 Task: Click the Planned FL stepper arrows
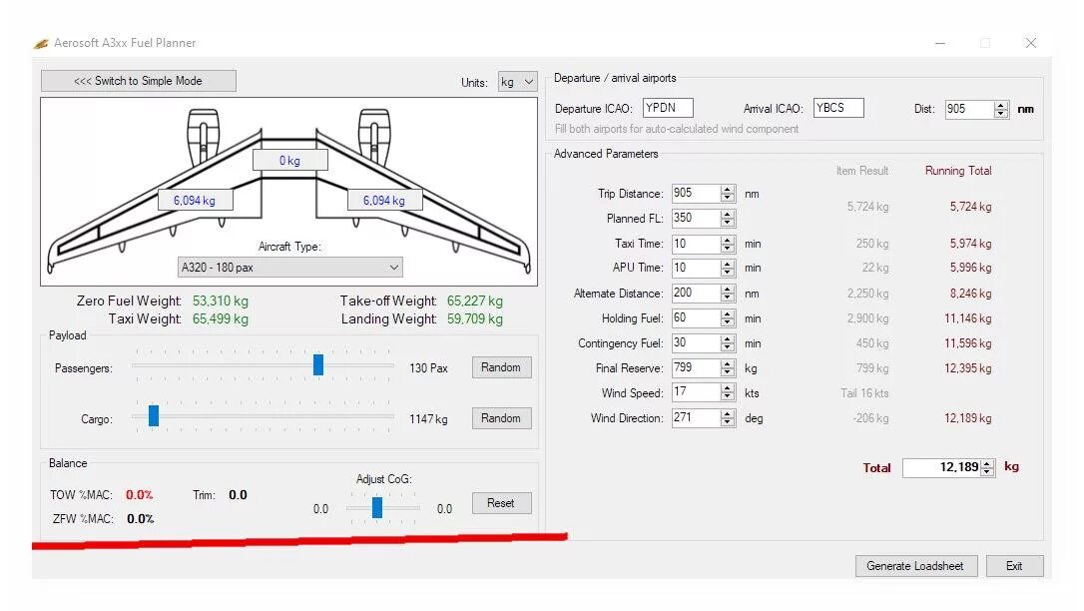pyautogui.click(x=728, y=219)
